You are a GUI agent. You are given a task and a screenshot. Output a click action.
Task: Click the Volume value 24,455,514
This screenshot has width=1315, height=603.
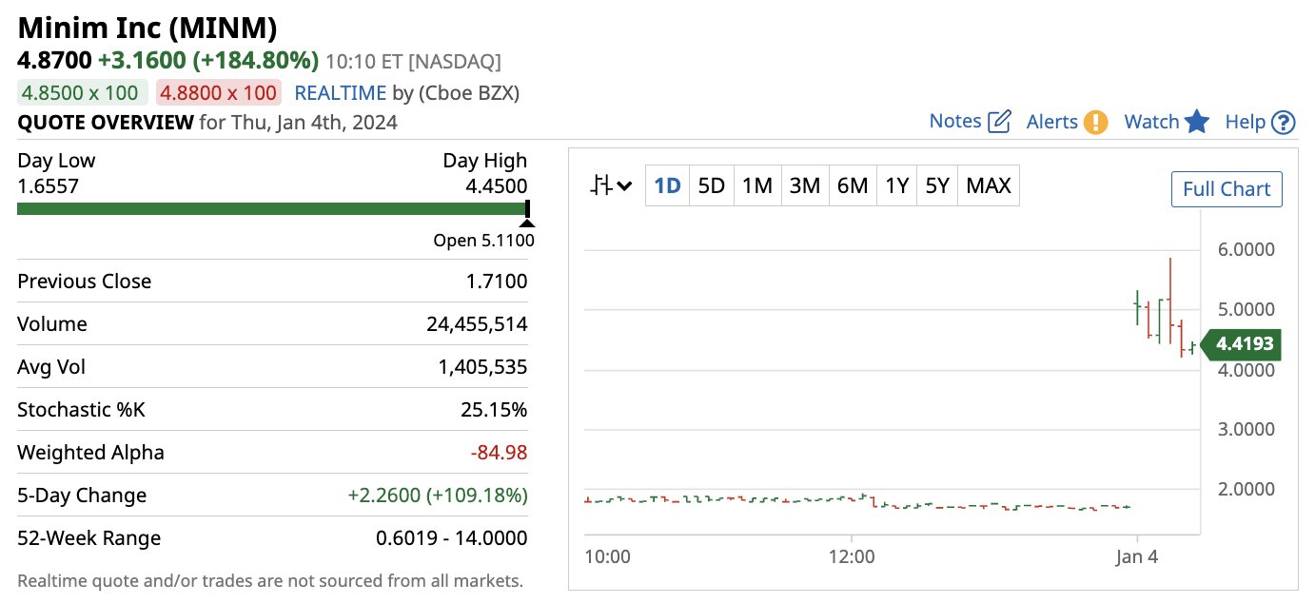coord(477,324)
